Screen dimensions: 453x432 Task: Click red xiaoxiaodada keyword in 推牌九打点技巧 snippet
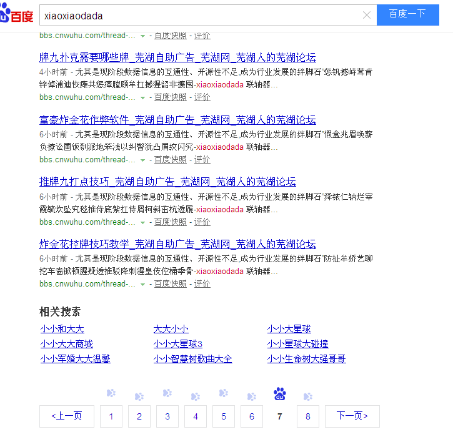tap(220, 209)
